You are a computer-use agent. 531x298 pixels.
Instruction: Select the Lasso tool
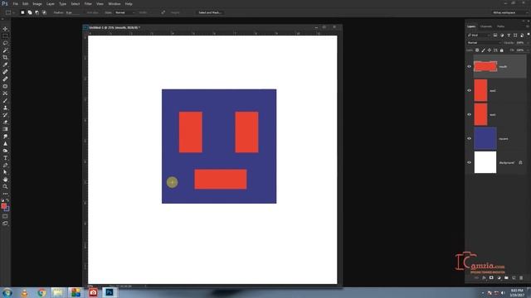pos(5,43)
